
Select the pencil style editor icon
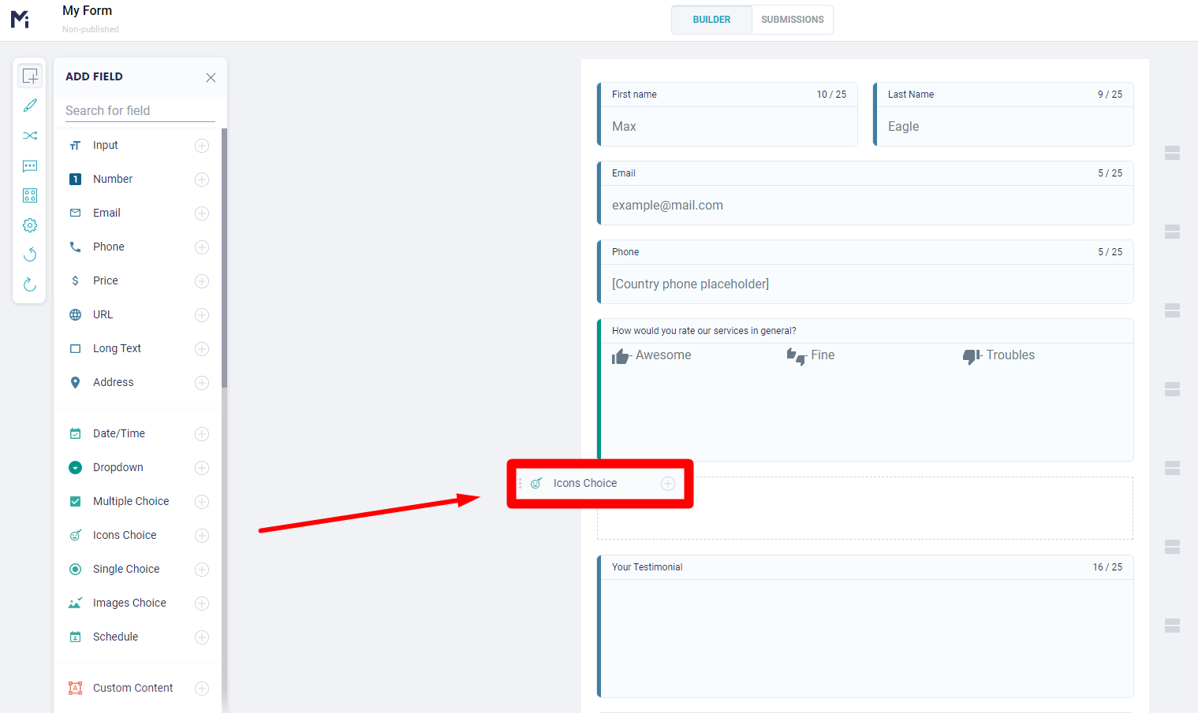(x=30, y=106)
